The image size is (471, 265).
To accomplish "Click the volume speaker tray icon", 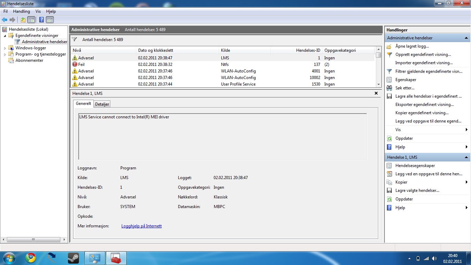I will [434, 258].
